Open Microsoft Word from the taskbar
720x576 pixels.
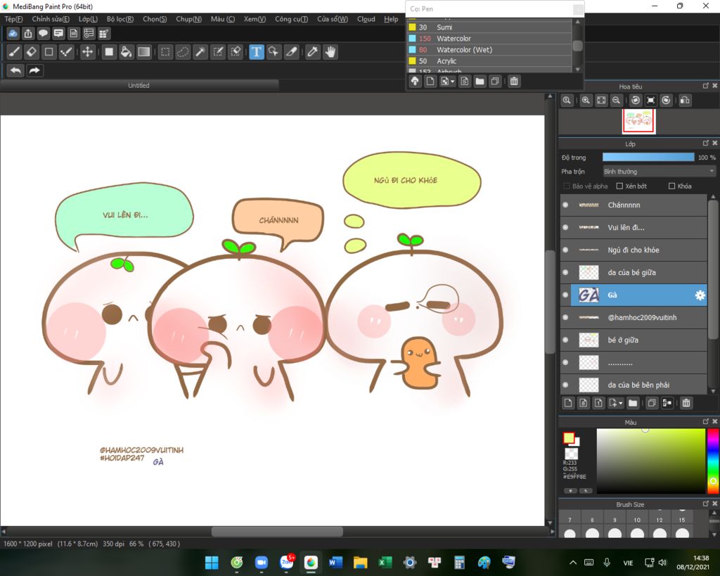[335, 562]
